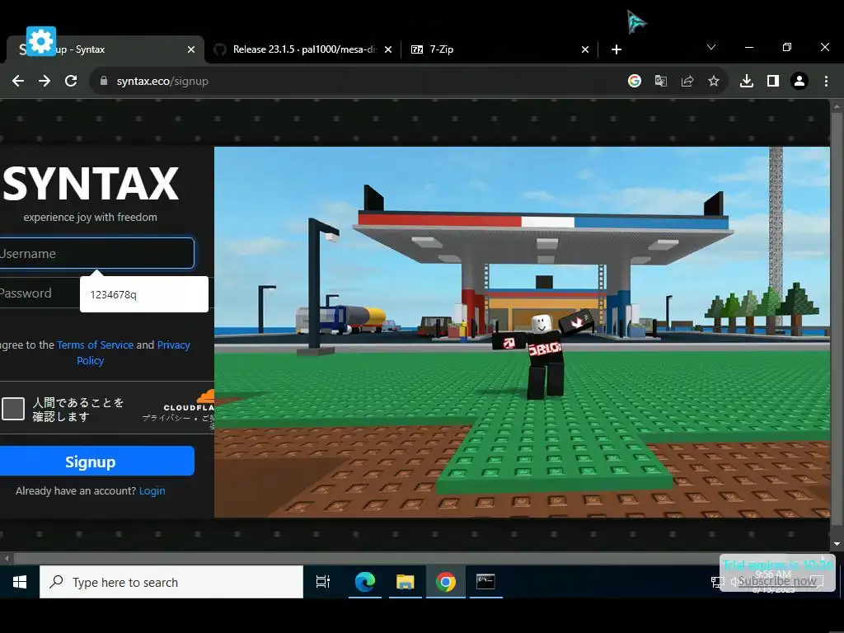Image resolution: width=844 pixels, height=633 pixels.
Task: Click the taskbar search box
Action: tap(171, 582)
